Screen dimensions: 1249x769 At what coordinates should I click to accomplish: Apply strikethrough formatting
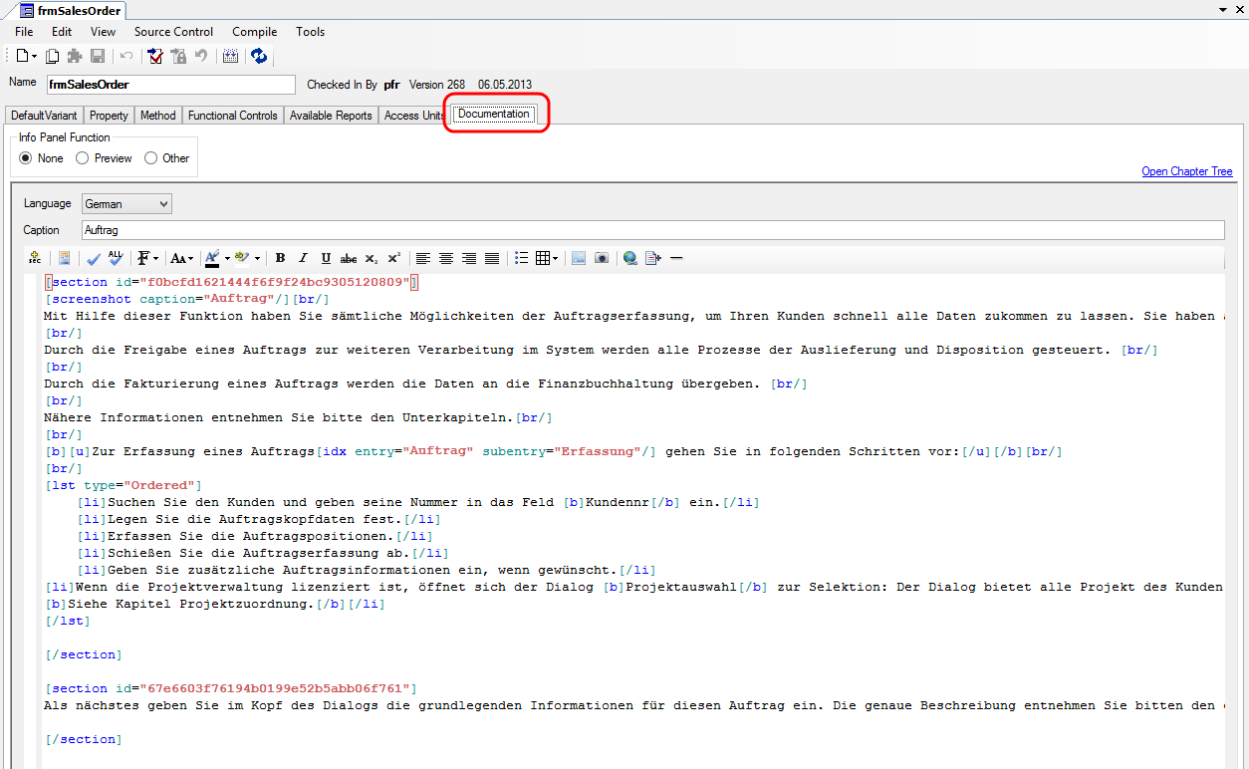point(349,258)
